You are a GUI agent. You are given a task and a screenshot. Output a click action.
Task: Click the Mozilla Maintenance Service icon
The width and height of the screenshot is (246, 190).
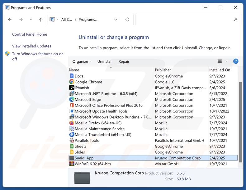(72, 129)
